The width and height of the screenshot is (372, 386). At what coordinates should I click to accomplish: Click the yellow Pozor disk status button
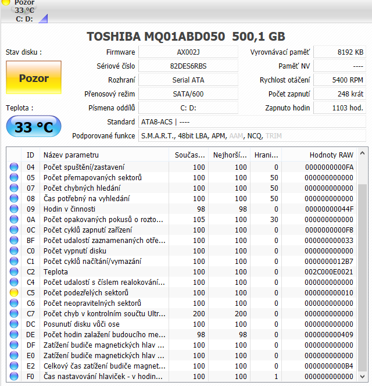click(x=34, y=77)
